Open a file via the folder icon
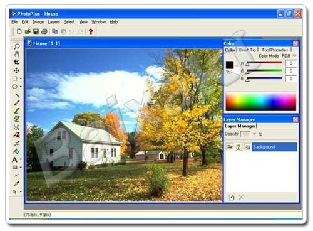Image resolution: width=313 pixels, height=231 pixels. click(x=28, y=31)
